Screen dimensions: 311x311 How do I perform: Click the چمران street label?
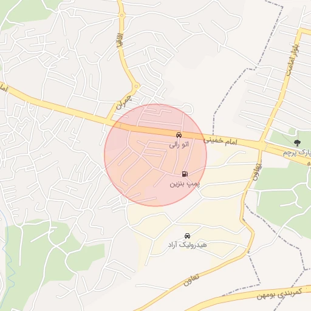pos(123,102)
